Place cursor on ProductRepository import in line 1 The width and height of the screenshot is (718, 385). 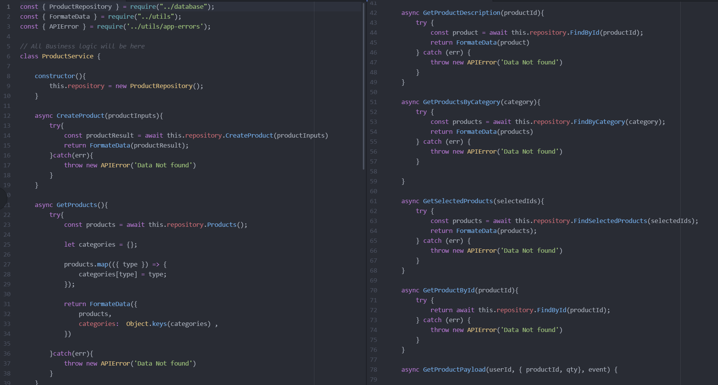[80, 6]
